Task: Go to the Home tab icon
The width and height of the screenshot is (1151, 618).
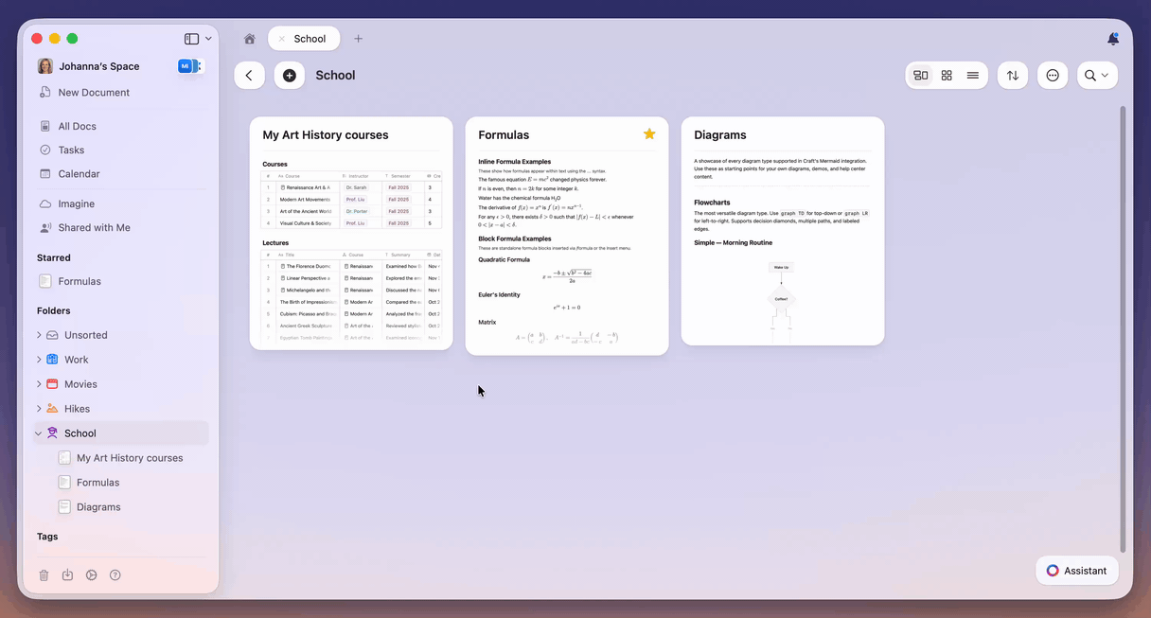Action: point(250,39)
